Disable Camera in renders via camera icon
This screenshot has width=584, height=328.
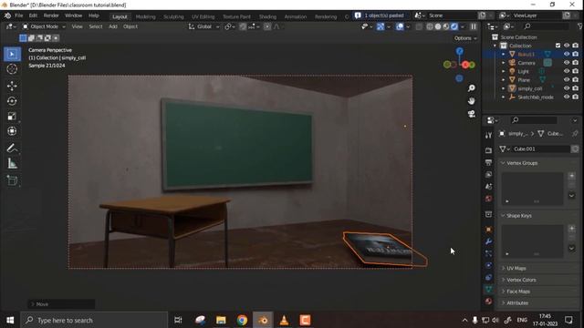point(576,63)
